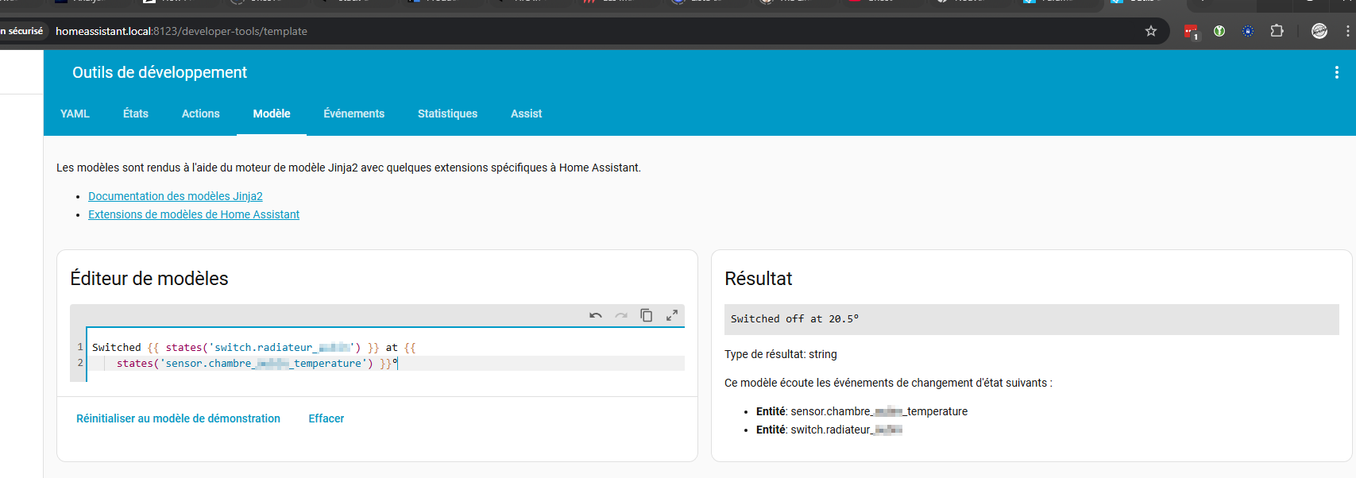Switch to the YAML tab

75,114
